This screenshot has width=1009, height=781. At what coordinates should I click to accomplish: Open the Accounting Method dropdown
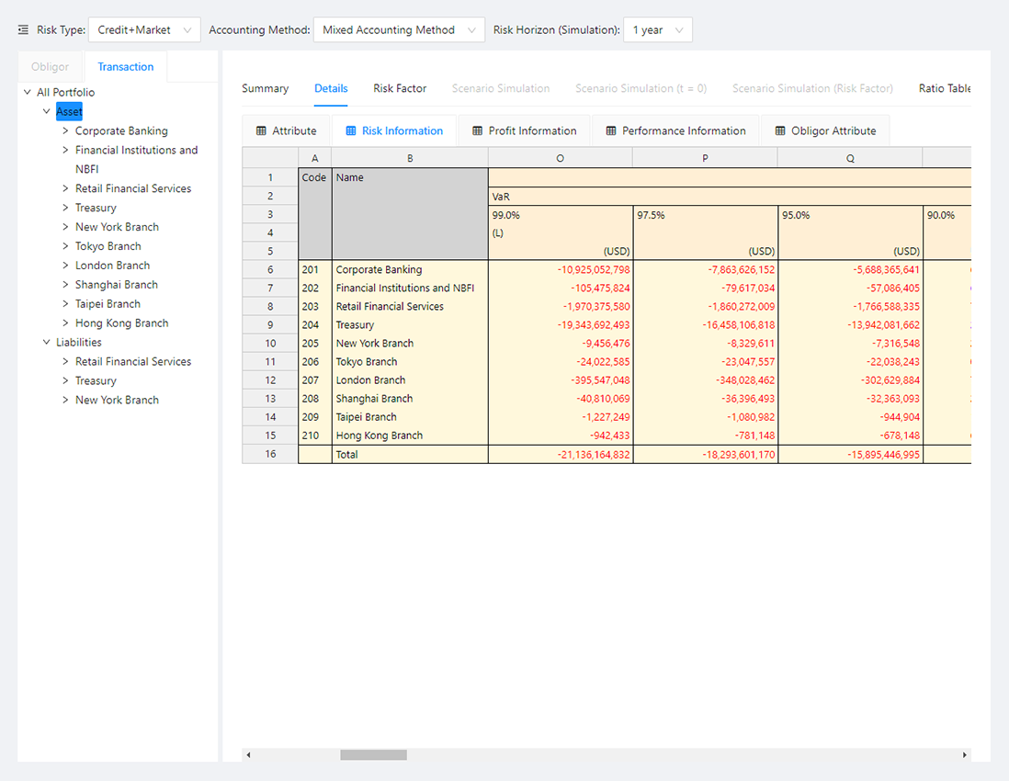[x=399, y=30]
